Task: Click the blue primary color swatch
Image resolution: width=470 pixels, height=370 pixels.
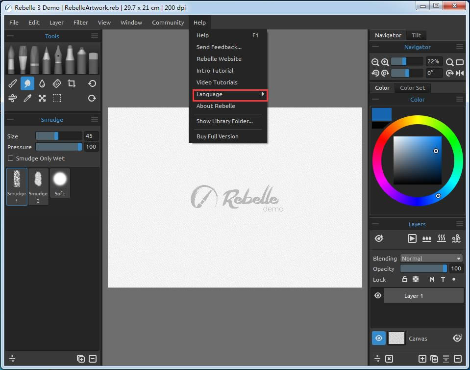Action: point(382,114)
